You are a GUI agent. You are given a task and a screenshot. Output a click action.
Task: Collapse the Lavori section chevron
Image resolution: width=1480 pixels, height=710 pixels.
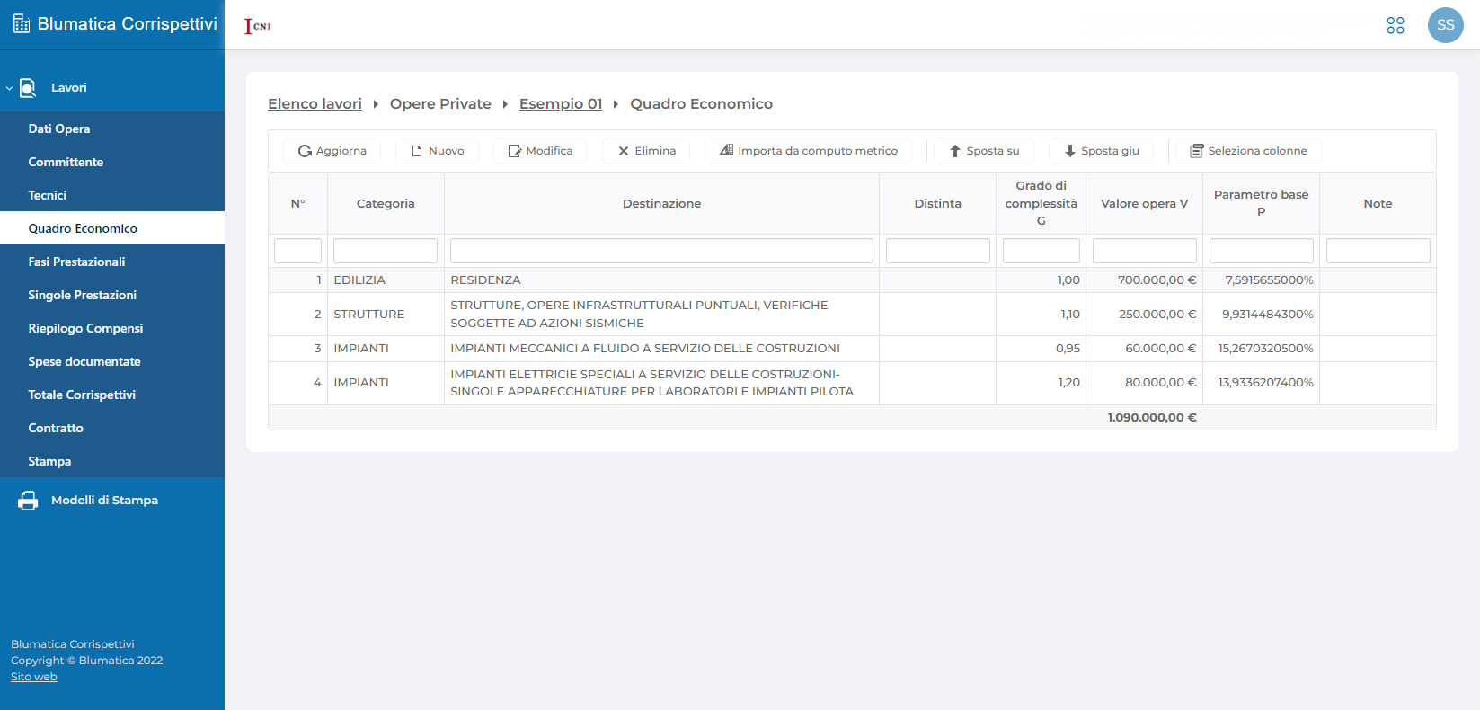(x=9, y=88)
